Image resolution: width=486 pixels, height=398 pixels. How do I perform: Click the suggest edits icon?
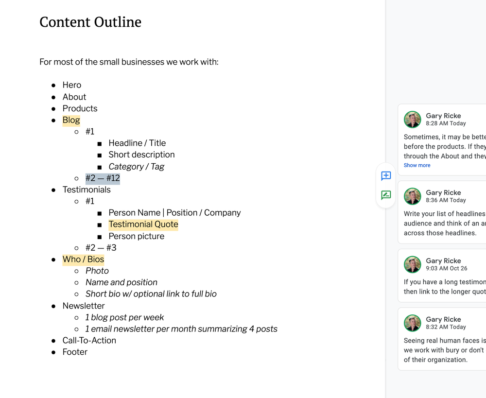[386, 195]
